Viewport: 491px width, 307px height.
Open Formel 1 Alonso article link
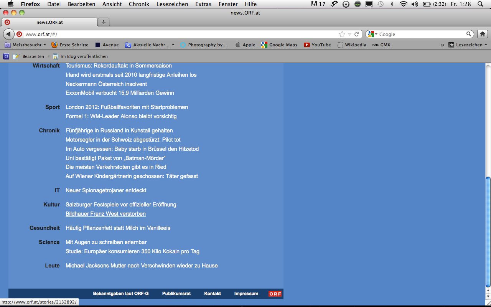coord(121,116)
